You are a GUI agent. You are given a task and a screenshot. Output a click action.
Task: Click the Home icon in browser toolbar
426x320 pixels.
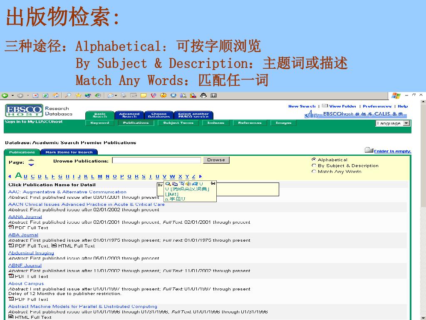coord(56,95)
